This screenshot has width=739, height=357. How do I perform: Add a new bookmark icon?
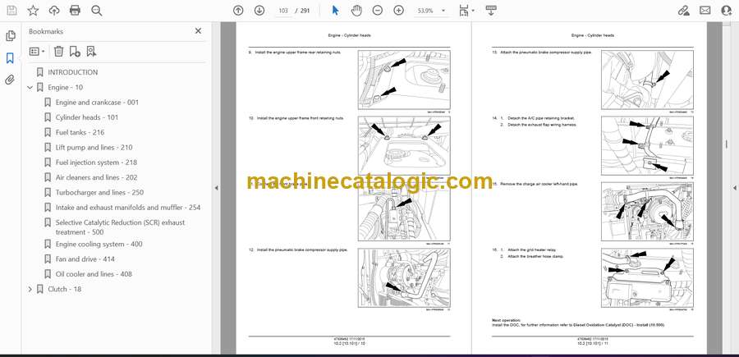pos(75,52)
